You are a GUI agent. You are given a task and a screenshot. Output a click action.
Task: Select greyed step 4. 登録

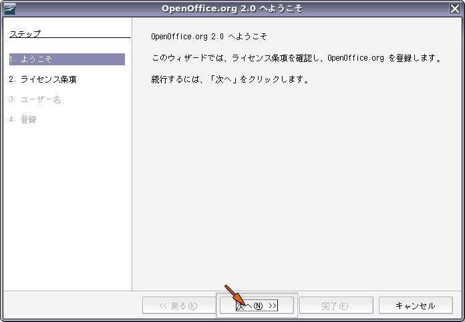[23, 119]
